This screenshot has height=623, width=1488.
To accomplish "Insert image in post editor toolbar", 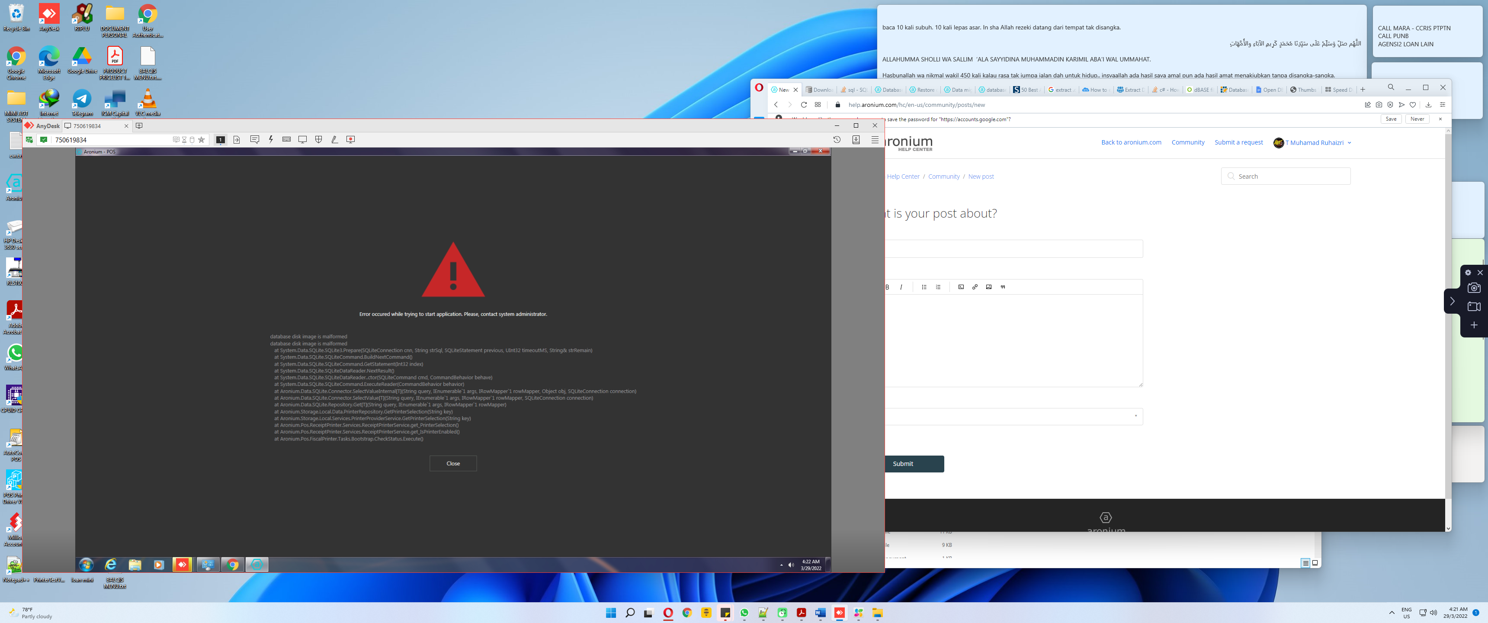I will pos(988,287).
